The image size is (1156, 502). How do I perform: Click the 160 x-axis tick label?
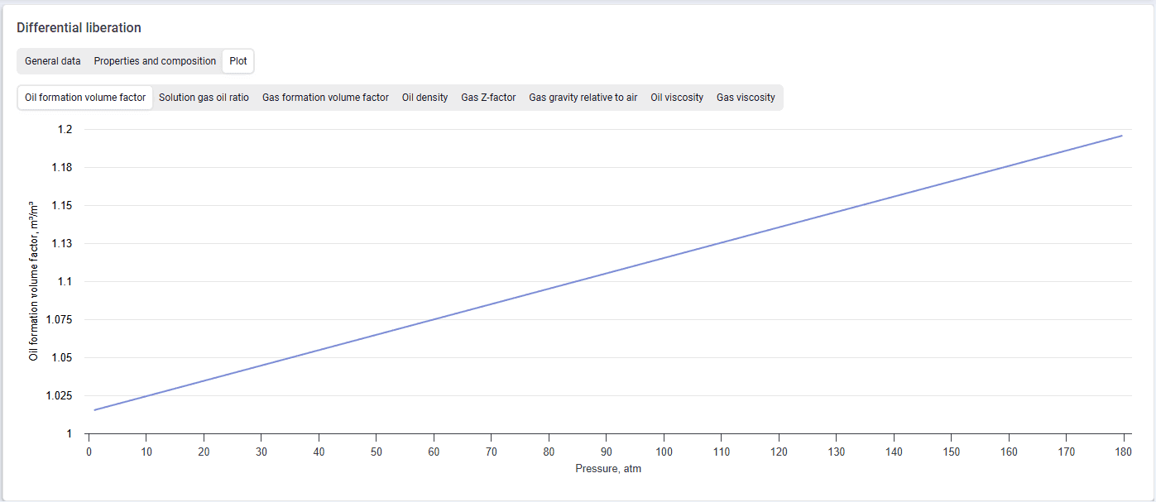click(x=1009, y=452)
